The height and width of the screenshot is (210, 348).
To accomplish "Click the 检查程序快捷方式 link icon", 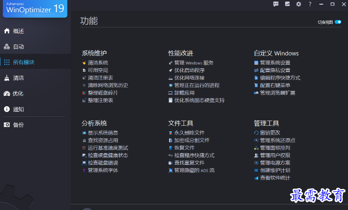I will tap(171, 156).
